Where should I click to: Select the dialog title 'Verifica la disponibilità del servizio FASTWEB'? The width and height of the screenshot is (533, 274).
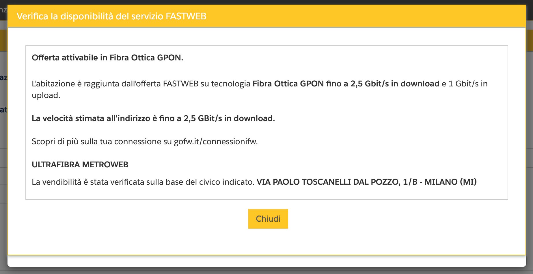[111, 16]
